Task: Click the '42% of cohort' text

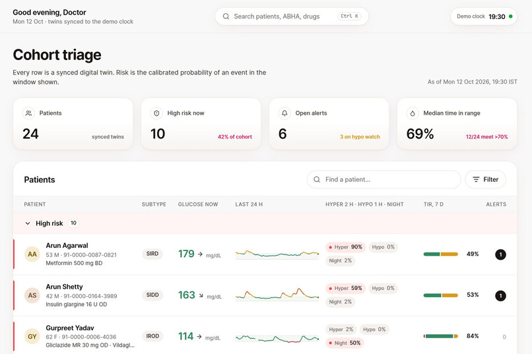Action: (x=235, y=137)
